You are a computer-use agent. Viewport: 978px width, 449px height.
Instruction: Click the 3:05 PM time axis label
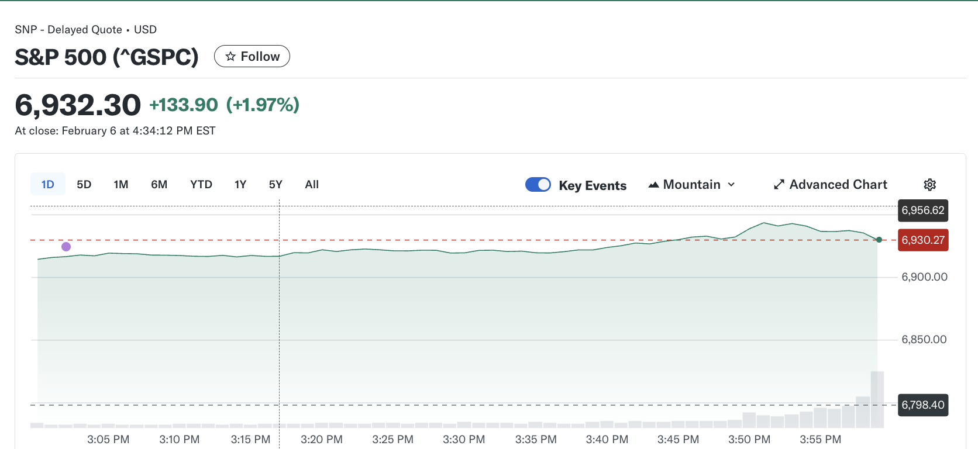108,440
